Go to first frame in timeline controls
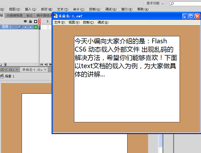Screen dimensions: 201x153 [x=41, y=64]
